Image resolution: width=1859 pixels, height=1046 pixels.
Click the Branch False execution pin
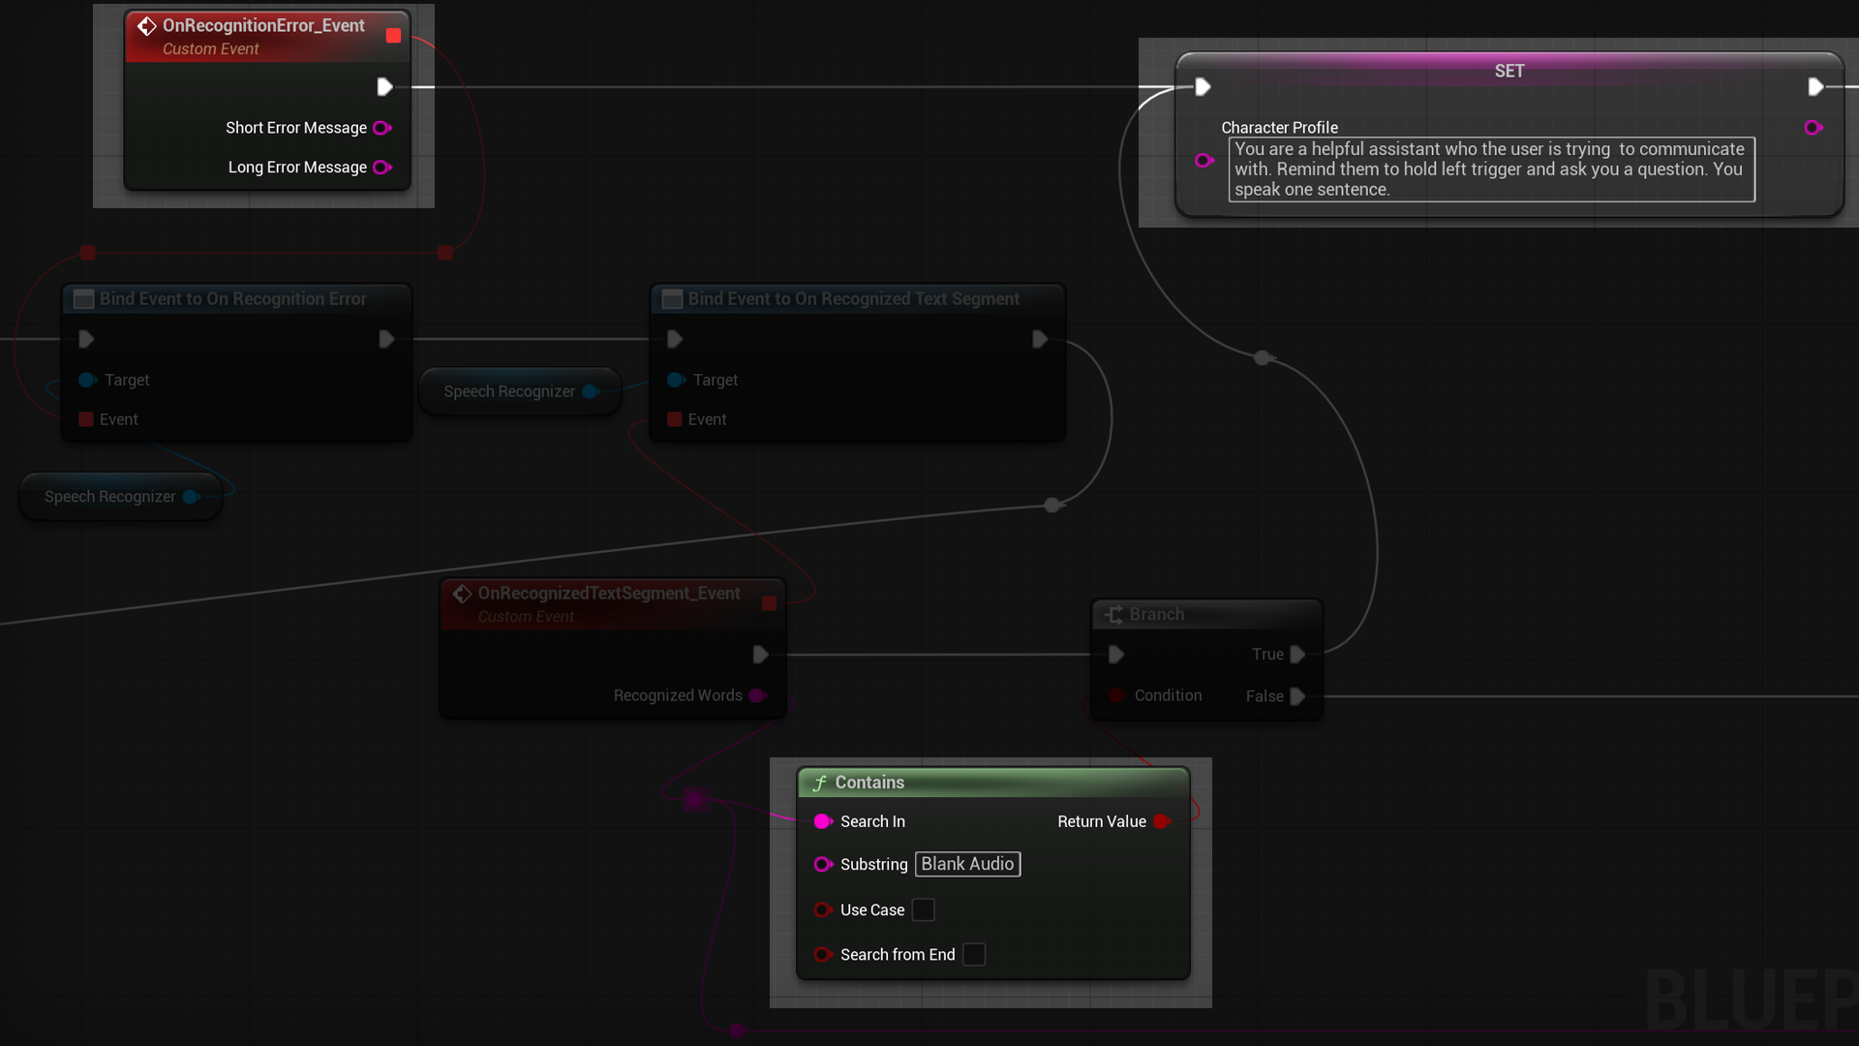pyautogui.click(x=1297, y=696)
